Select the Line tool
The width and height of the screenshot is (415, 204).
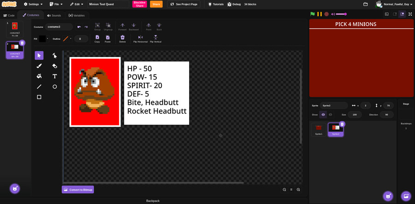[39, 86]
